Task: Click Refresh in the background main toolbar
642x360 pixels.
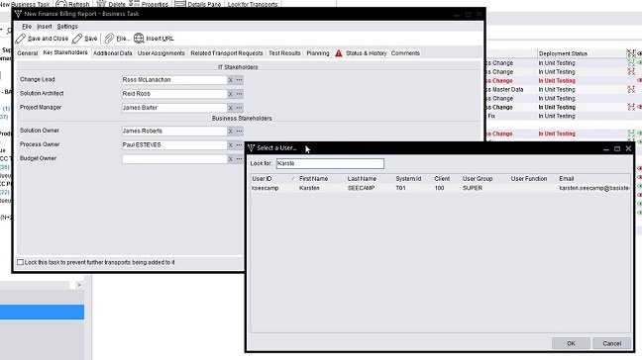Action: coord(72,4)
